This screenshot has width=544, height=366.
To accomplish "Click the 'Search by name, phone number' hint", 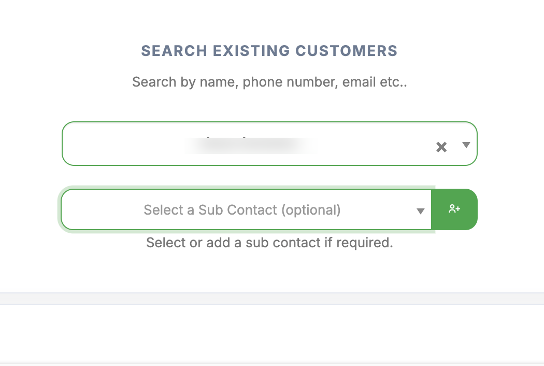I will click(x=269, y=82).
